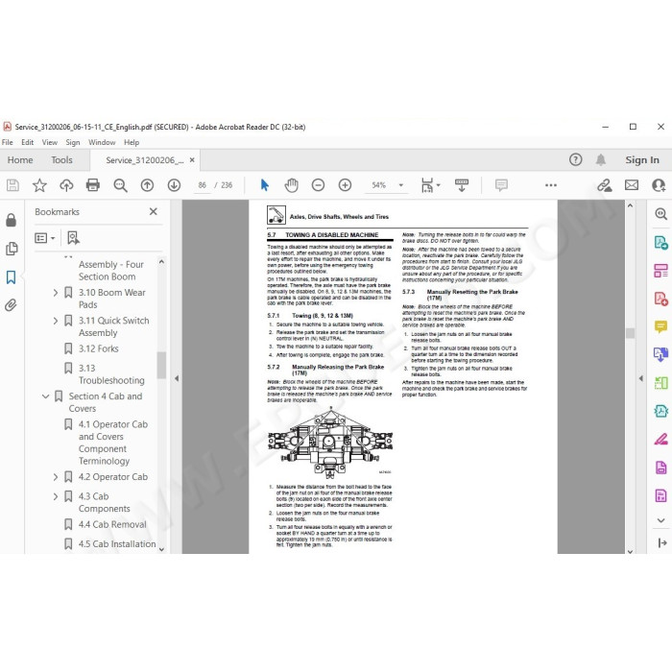Expand the 3.10 Boom Wear Pads bookmark
This screenshot has width=672, height=672.
tap(56, 293)
